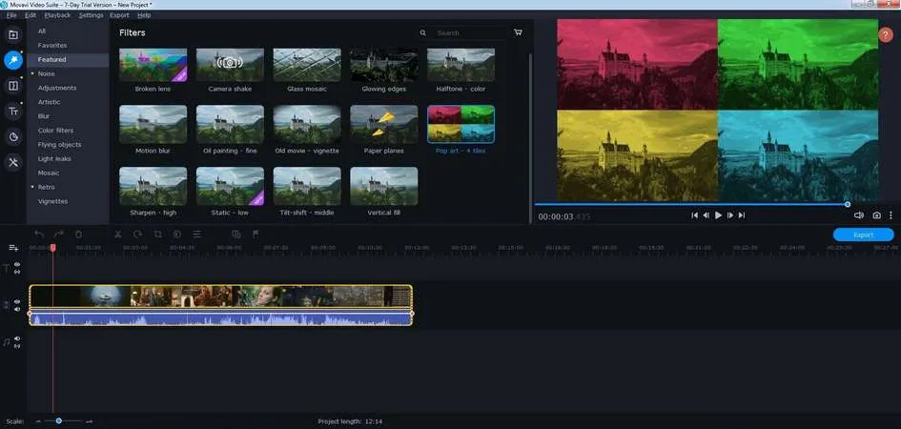901x429 pixels.
Task: Click the preview volume speaker icon
Action: pos(858,215)
